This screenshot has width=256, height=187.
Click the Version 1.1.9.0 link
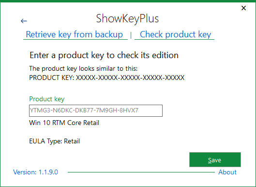coord(36,172)
